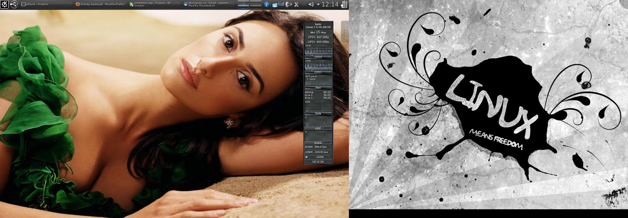The image size is (628, 218).
Task: Open the battery monitor icon
Action: 344,4
